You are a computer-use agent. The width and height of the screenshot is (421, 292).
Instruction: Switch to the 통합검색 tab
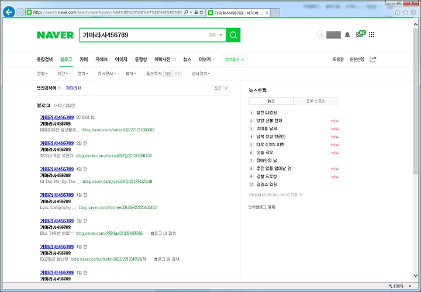pyautogui.click(x=45, y=59)
